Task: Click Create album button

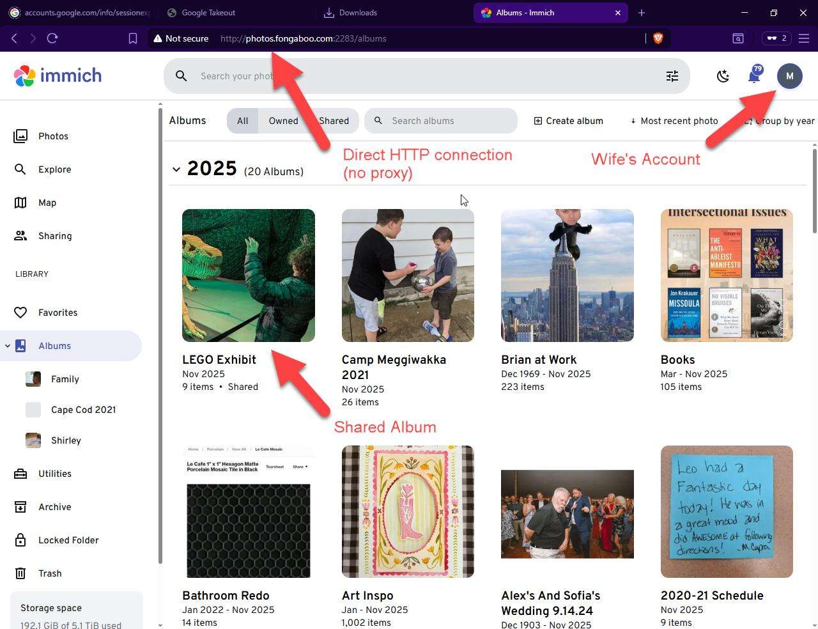Action: tap(568, 121)
